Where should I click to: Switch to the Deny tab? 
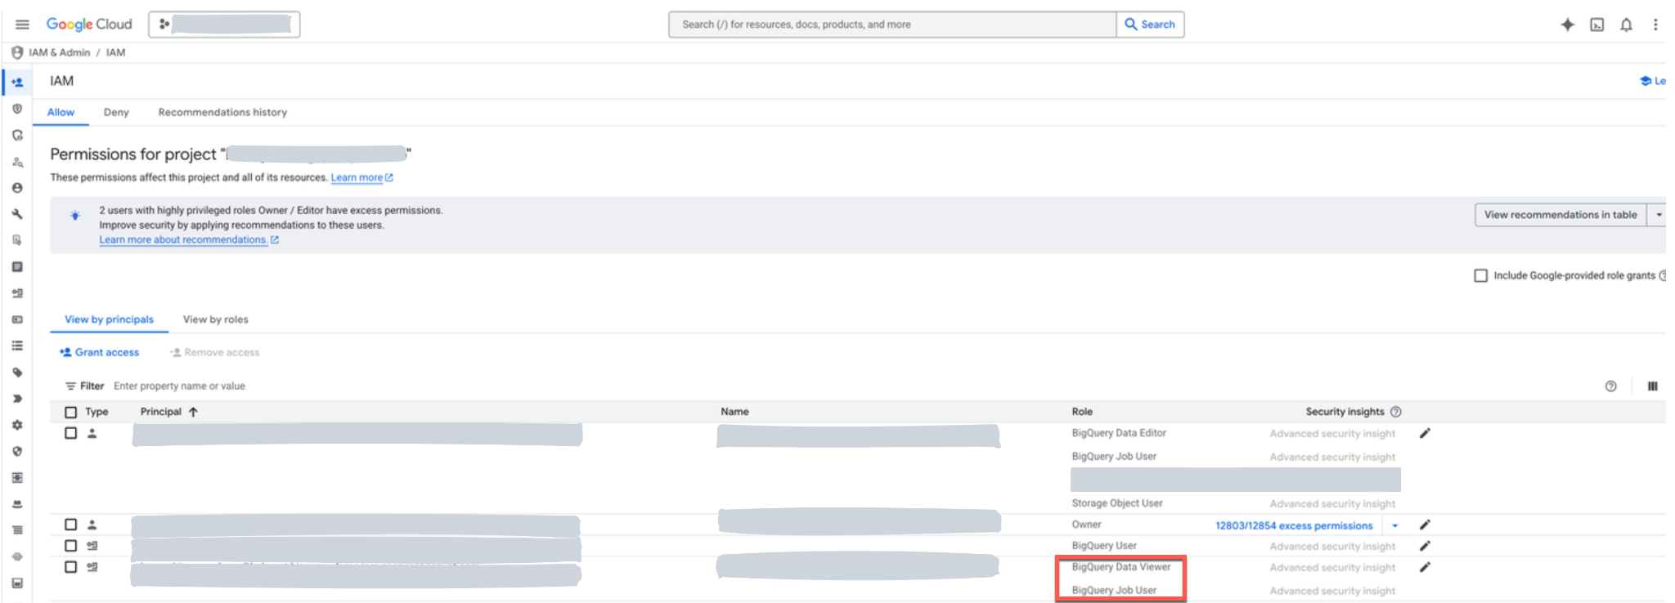coord(116,113)
